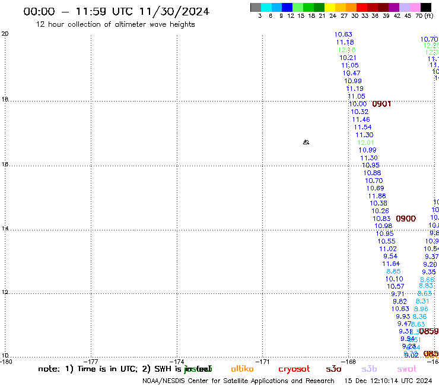Click the cyan 3-6 ft legend swatch
The height and width of the screenshot is (386, 439).
coord(266,7)
